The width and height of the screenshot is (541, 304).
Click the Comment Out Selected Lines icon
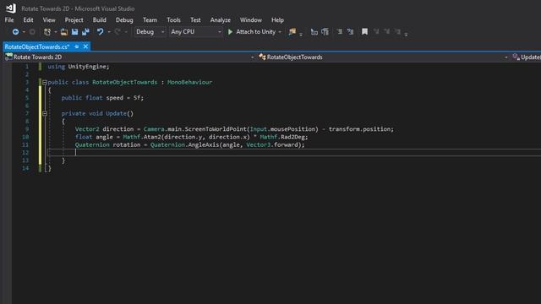pyautogui.click(x=340, y=32)
